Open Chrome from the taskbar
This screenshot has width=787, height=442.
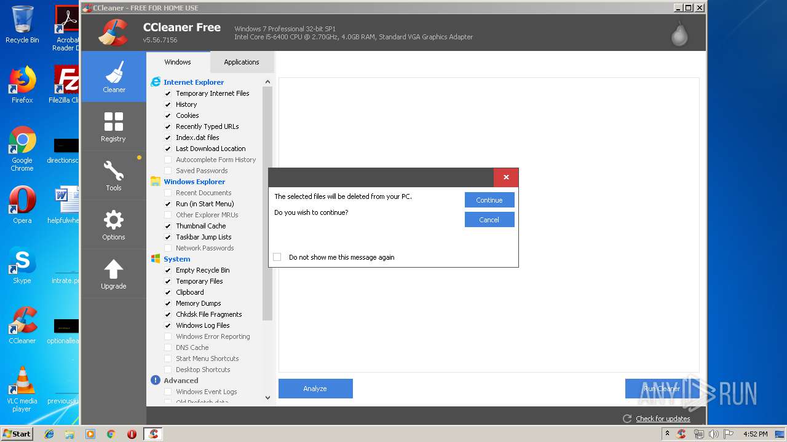click(x=111, y=434)
